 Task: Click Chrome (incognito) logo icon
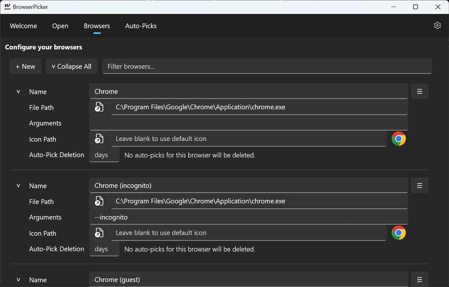pos(398,233)
